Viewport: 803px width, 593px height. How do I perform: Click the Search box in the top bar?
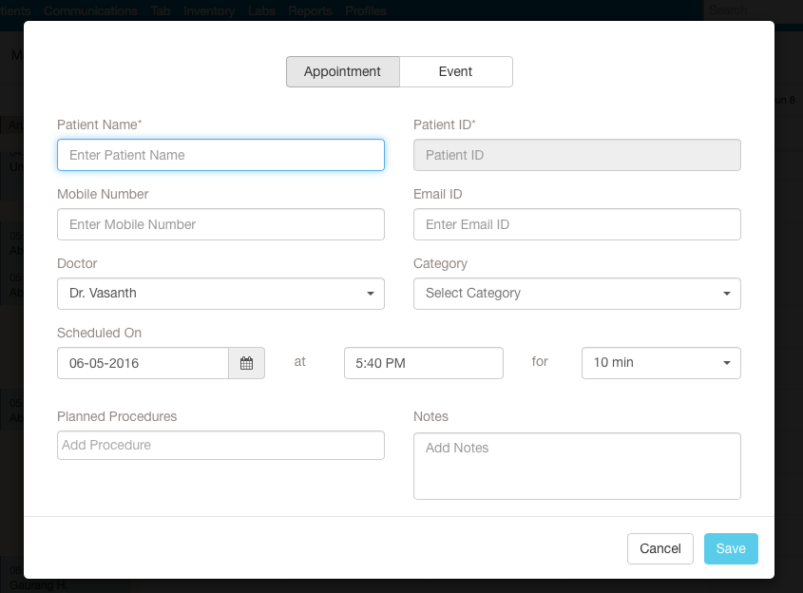point(751,10)
